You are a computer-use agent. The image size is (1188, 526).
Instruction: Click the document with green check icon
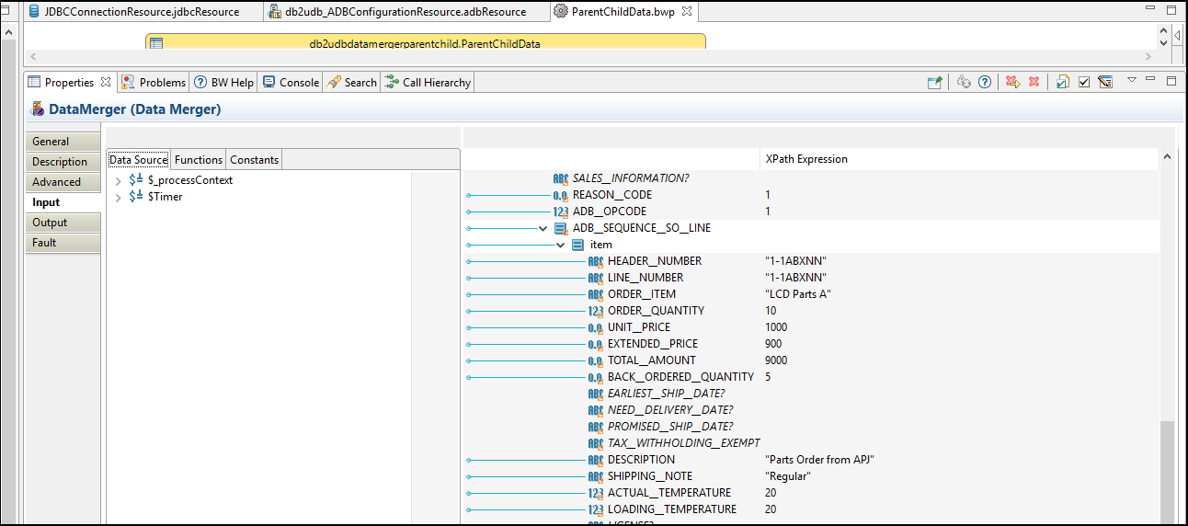(1062, 82)
